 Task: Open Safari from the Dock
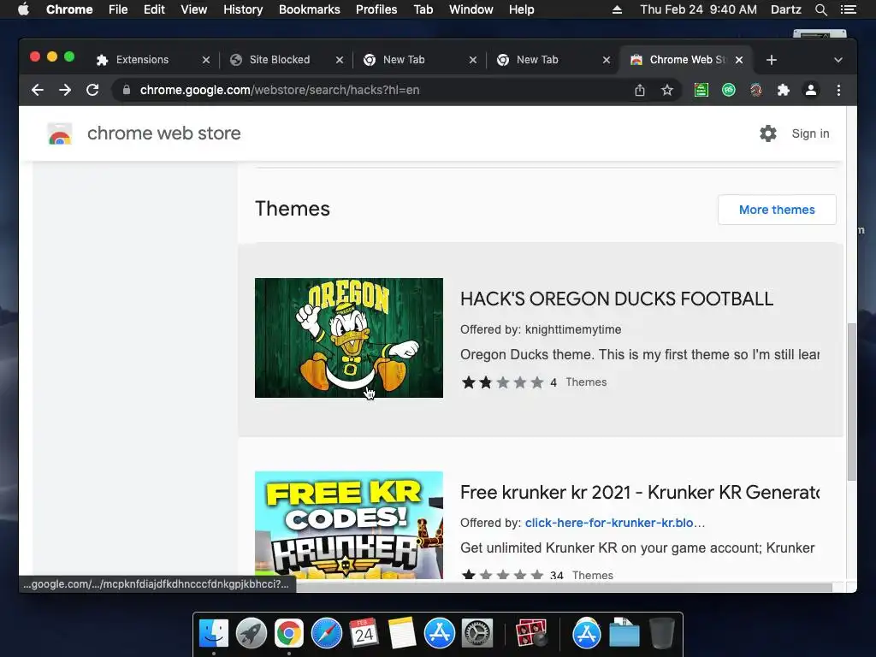point(326,634)
